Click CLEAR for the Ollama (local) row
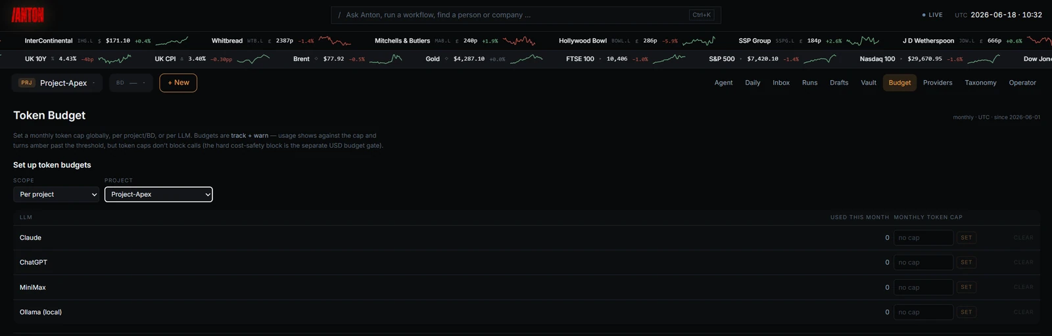This screenshot has width=1052, height=336. coord(1023,312)
